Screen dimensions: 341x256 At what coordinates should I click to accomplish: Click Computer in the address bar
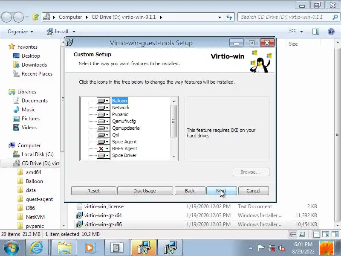pos(70,17)
